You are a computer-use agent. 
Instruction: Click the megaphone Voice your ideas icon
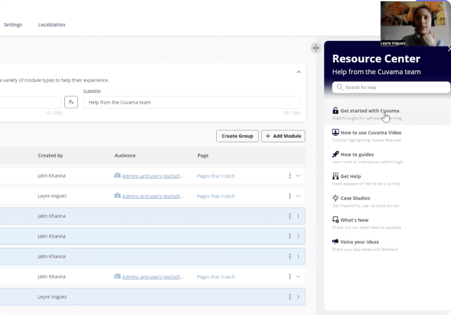(x=335, y=242)
